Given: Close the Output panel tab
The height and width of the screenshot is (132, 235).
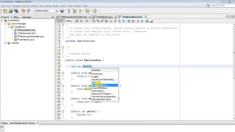Looking at the screenshot, I should [x=37, y=123].
